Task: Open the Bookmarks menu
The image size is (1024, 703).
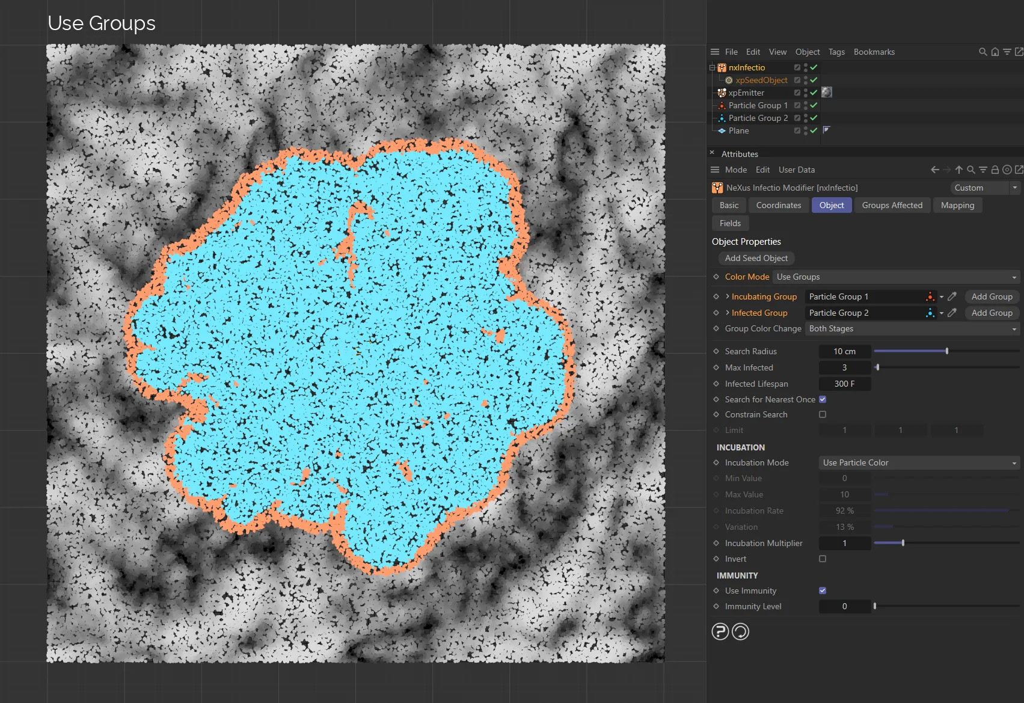Action: 874,52
